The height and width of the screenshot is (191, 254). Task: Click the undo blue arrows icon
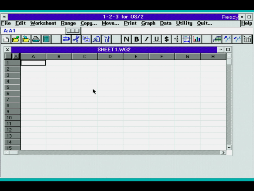coord(66,39)
